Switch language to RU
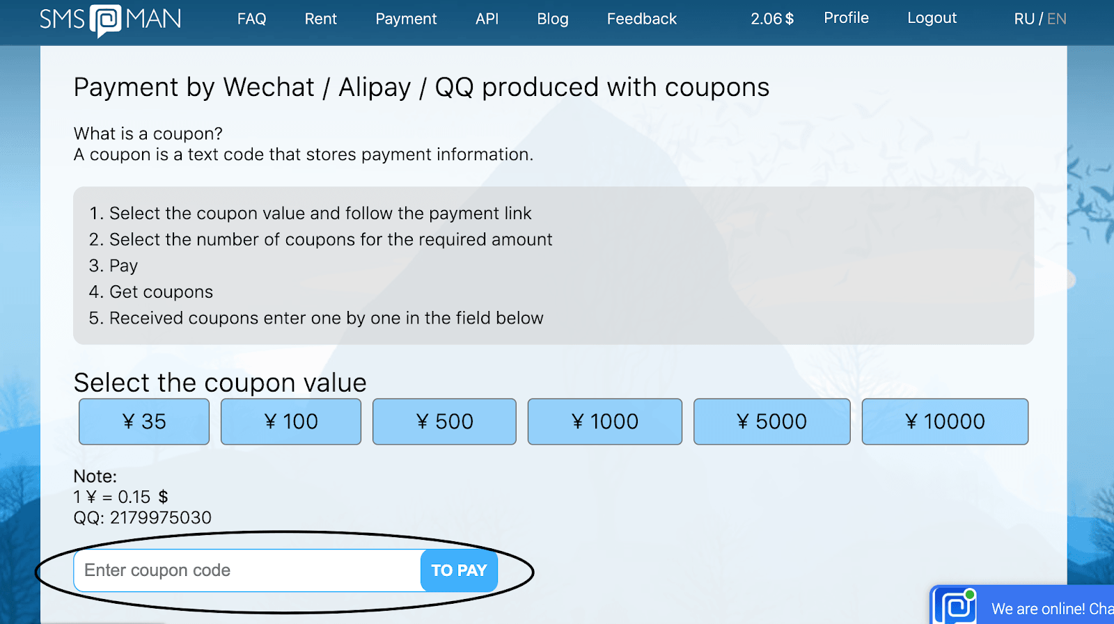 coord(1023,19)
